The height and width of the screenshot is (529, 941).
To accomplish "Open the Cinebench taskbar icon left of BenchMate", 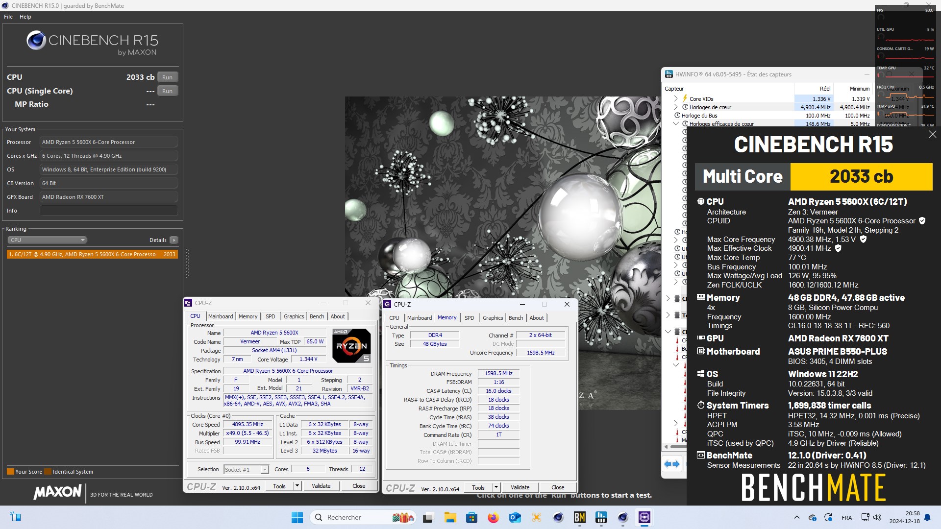I will coord(558,517).
